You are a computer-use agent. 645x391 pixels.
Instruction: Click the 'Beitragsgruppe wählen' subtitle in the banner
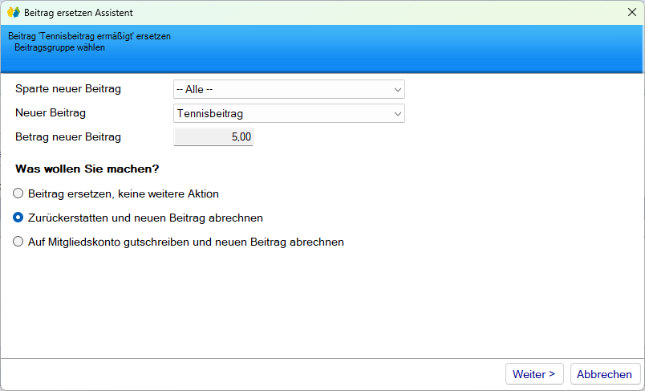(x=59, y=47)
